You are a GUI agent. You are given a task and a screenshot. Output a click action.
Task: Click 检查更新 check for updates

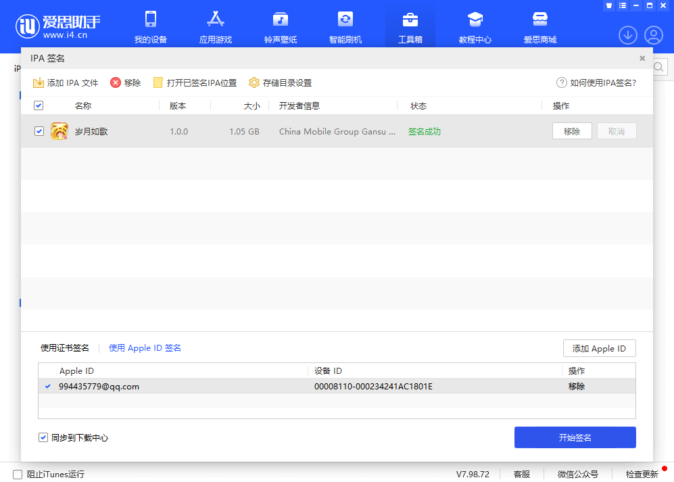coord(642,475)
